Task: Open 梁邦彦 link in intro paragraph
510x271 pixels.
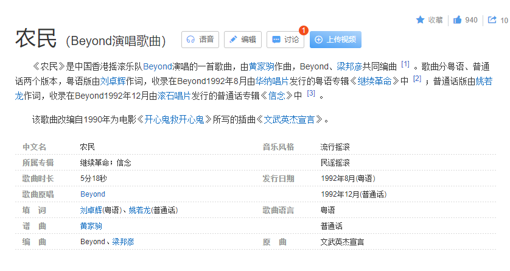Action: (349, 67)
